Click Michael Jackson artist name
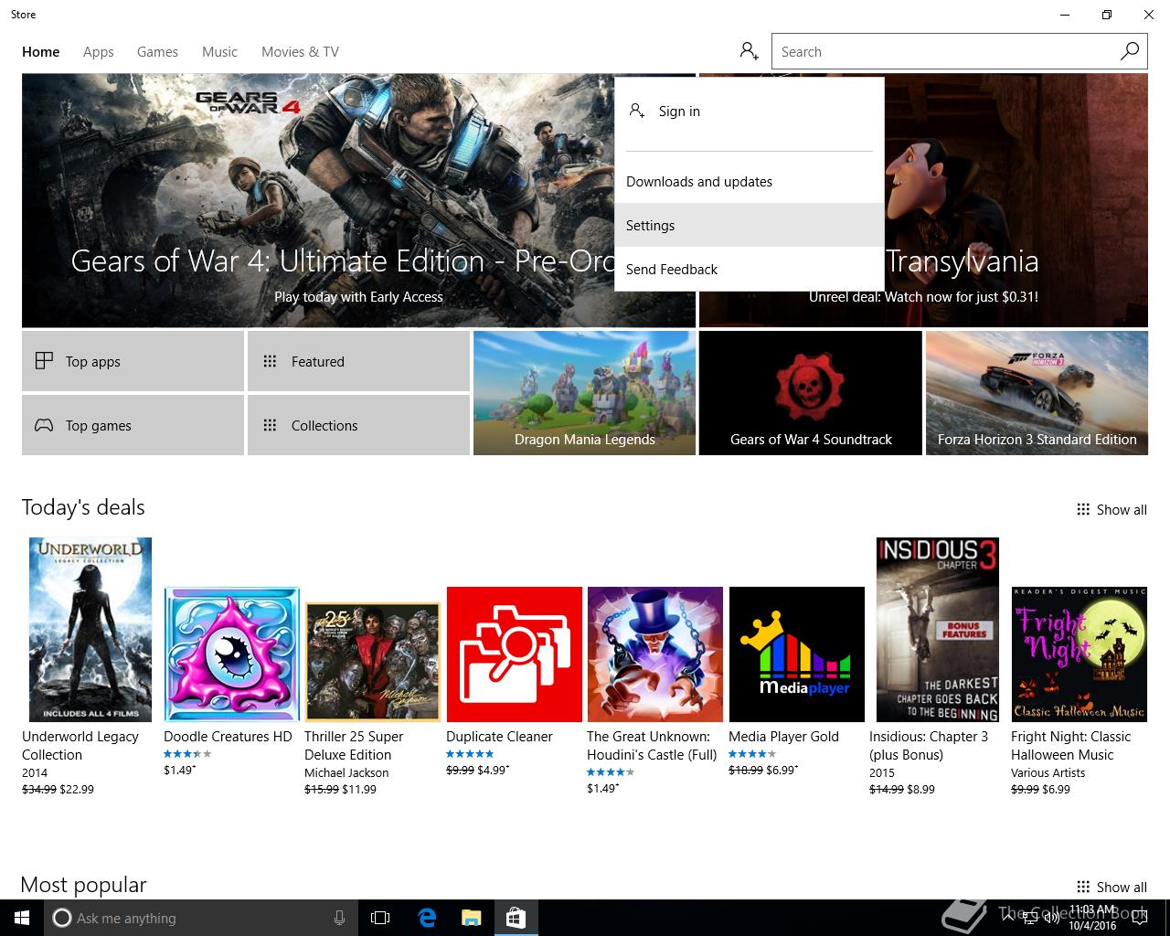 pyautogui.click(x=346, y=773)
